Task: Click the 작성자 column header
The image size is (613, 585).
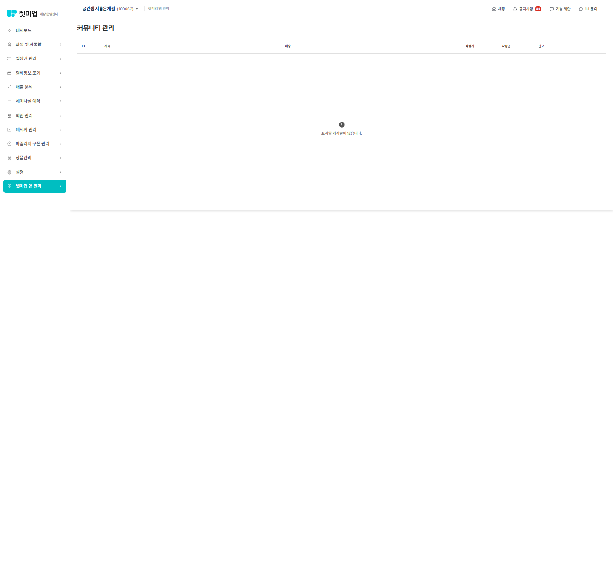Action: pyautogui.click(x=470, y=46)
